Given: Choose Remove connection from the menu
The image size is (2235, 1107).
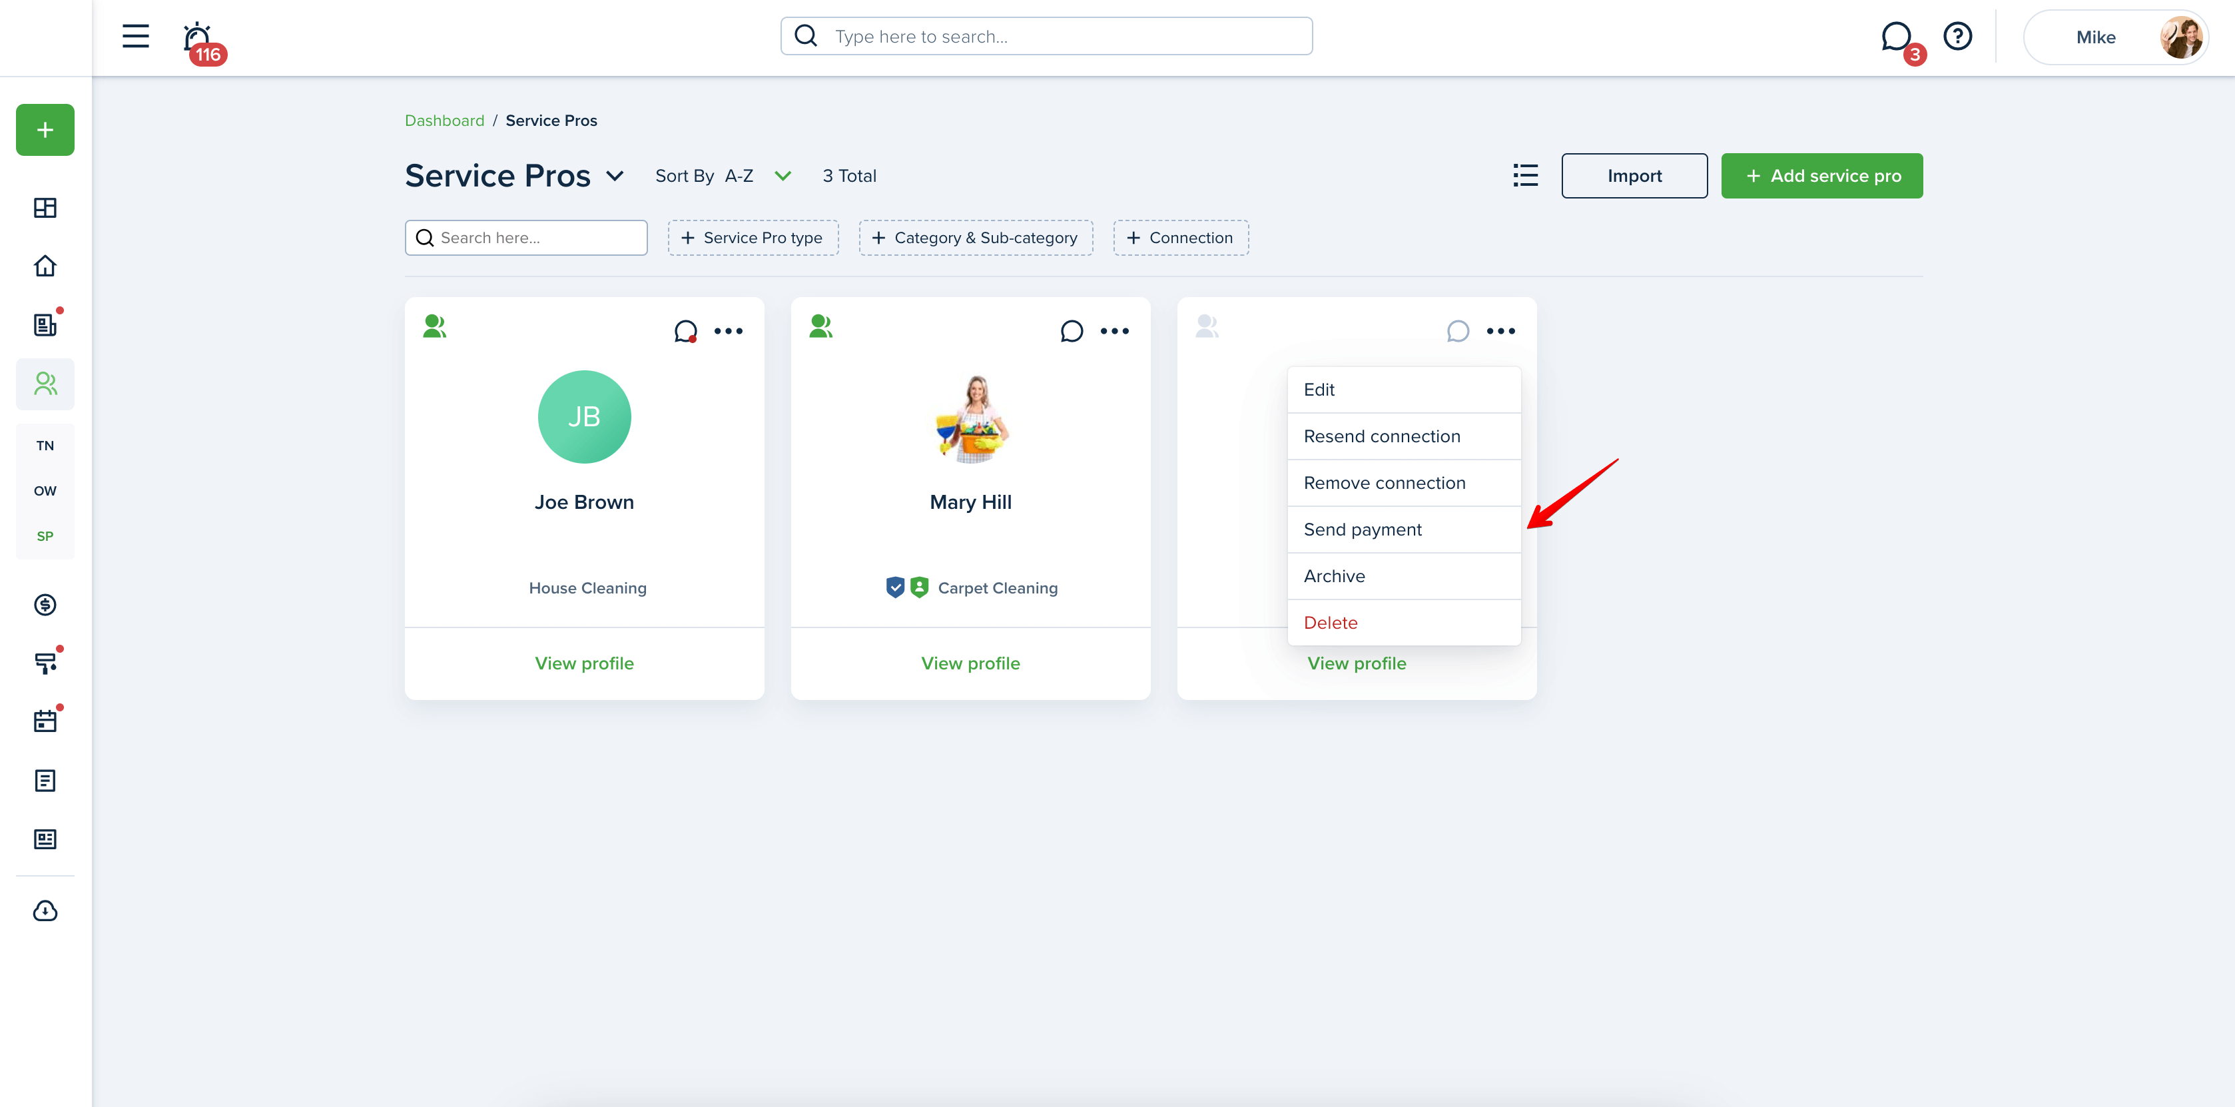Looking at the screenshot, I should click(1404, 483).
